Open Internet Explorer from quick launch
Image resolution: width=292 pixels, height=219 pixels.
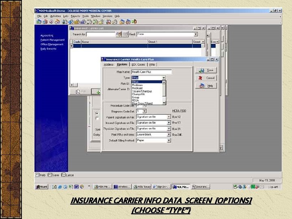coord(60,187)
